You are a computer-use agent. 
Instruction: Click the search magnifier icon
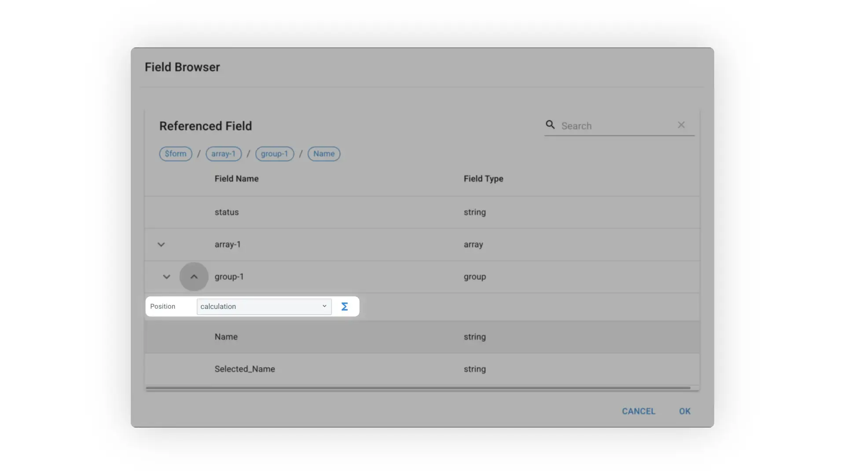550,125
